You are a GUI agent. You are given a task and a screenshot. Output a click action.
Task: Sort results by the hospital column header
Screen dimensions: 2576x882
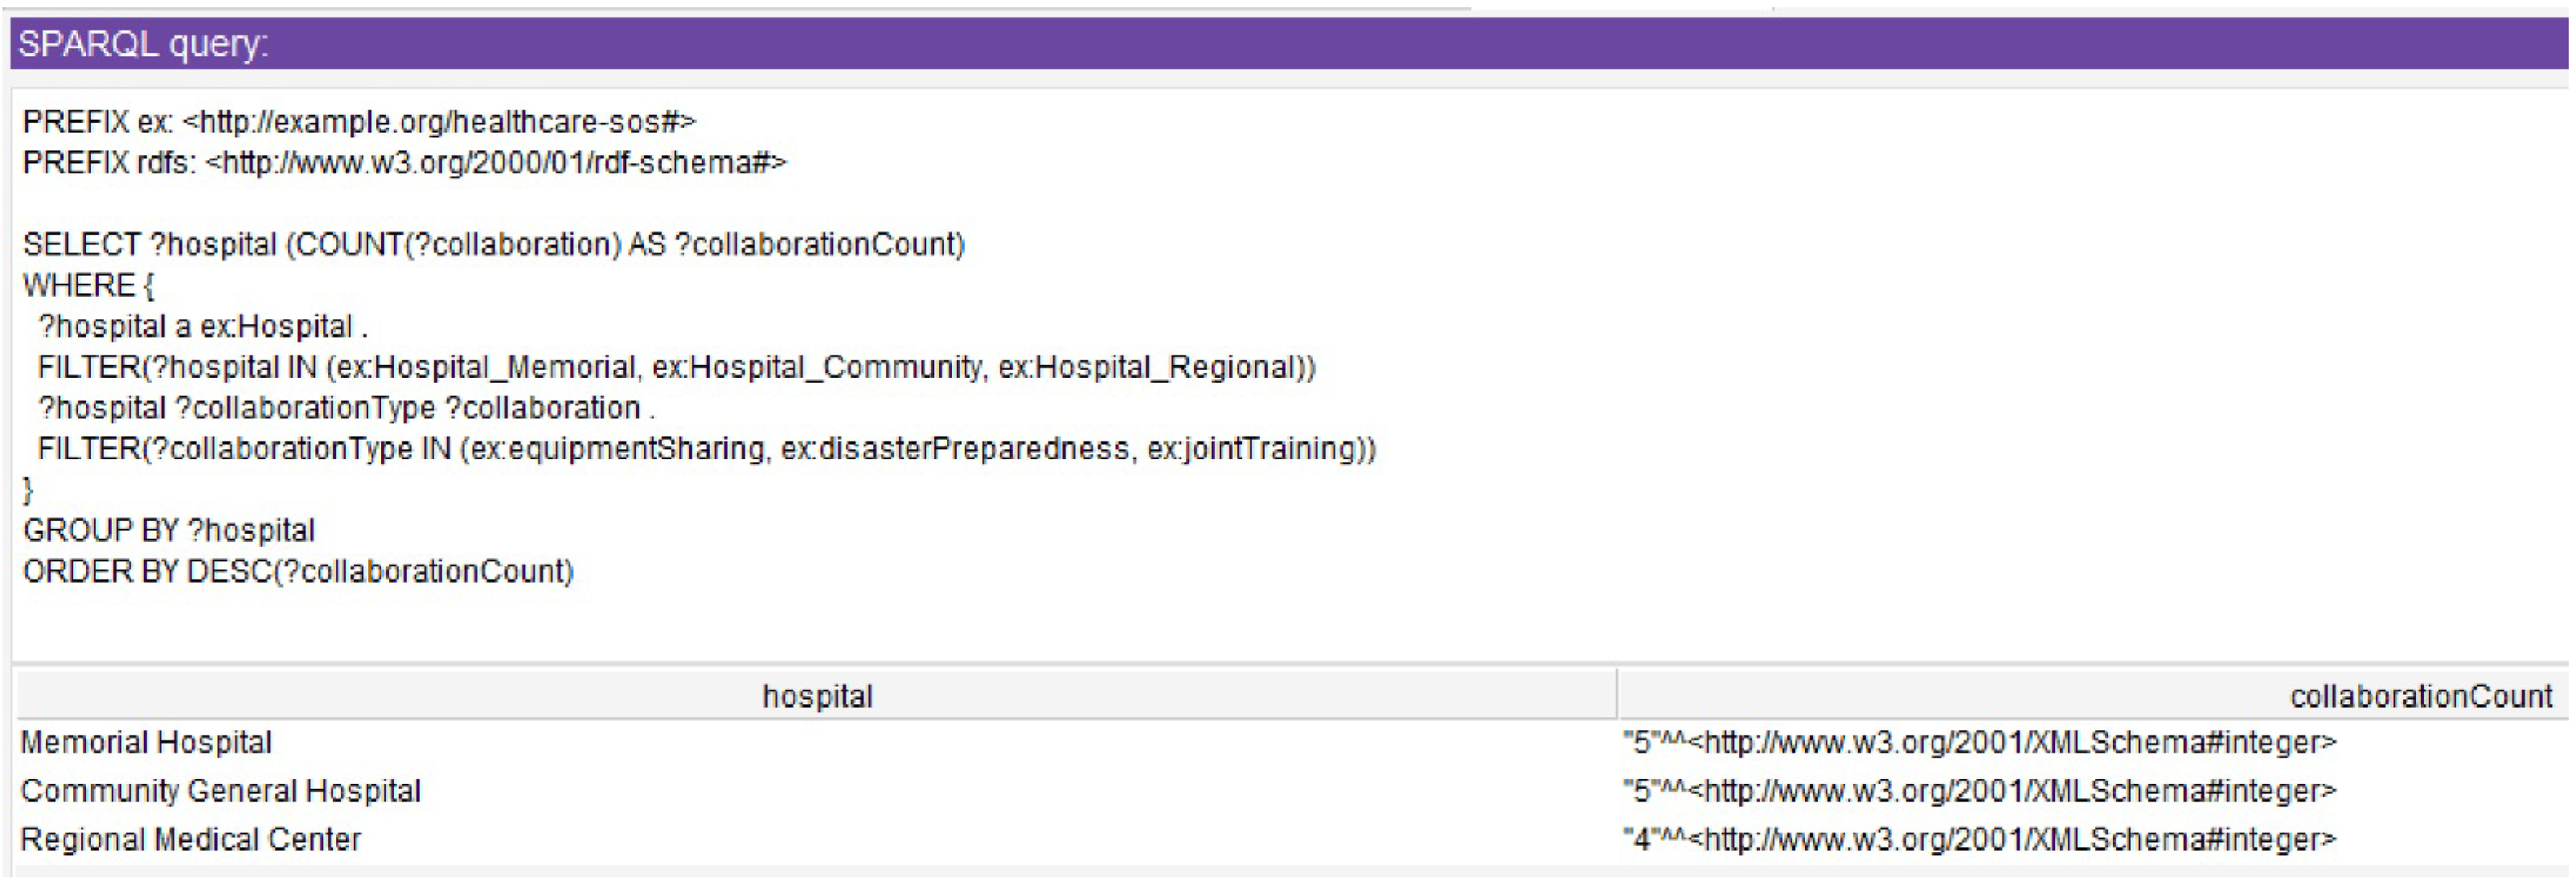[x=816, y=696]
